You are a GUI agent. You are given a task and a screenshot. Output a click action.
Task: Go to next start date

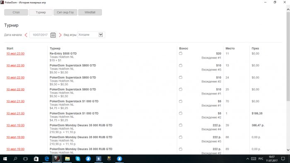click(60, 35)
